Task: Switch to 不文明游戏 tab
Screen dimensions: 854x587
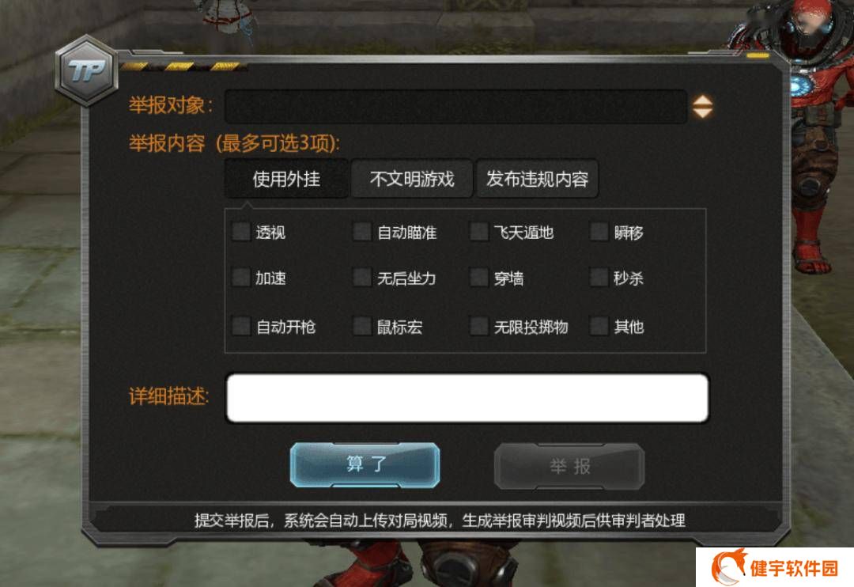Action: point(412,179)
